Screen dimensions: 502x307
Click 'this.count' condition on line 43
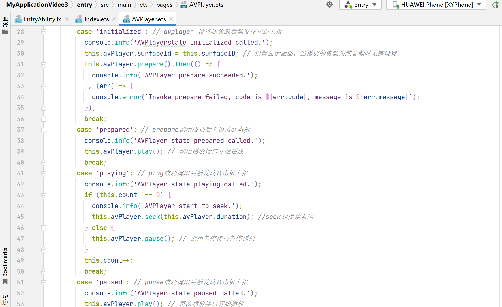point(118,195)
